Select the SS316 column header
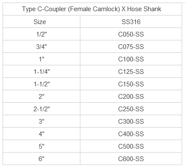The image size is (186, 168). [x=131, y=22]
